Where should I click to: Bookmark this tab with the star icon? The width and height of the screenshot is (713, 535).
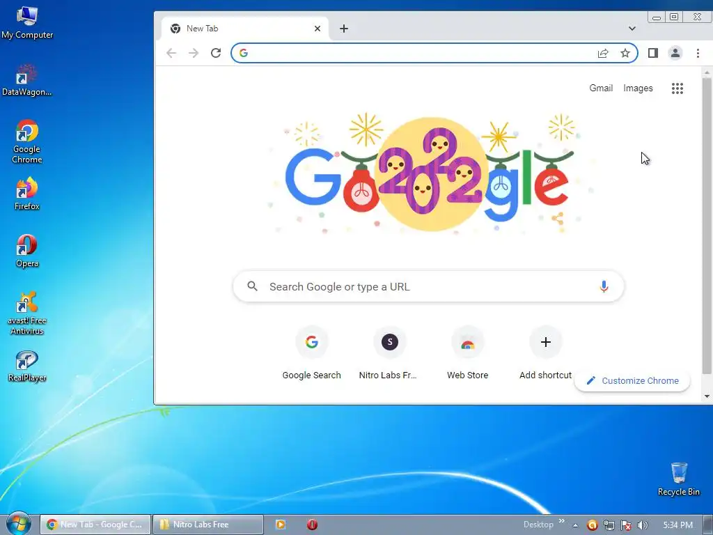click(x=625, y=53)
